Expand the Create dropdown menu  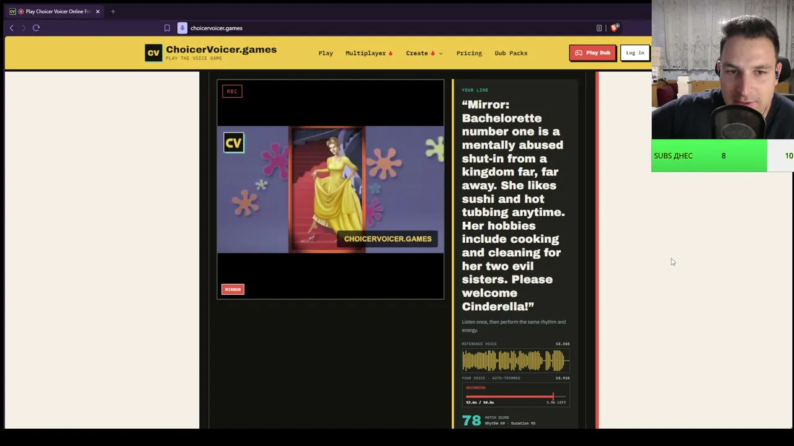[424, 53]
